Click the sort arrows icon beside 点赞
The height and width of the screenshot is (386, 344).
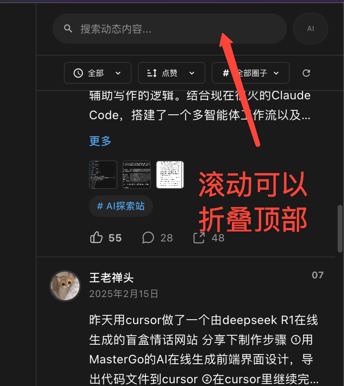152,73
